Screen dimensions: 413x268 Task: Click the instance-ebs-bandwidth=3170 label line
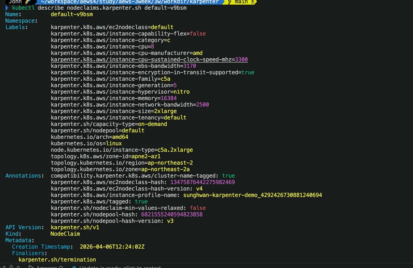pyautogui.click(x=123, y=66)
